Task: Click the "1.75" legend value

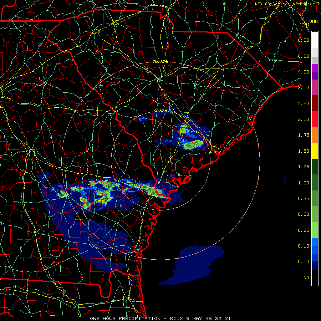Action: [x=304, y=135]
